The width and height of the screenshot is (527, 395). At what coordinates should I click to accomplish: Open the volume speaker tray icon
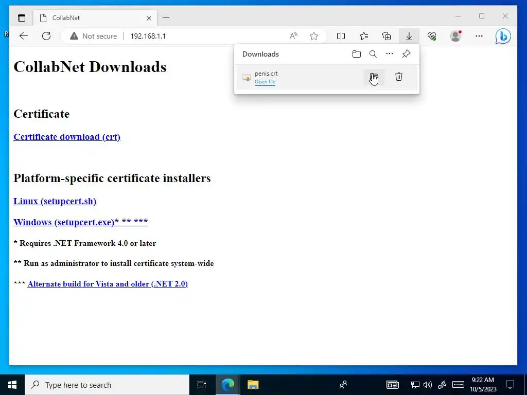(428, 385)
